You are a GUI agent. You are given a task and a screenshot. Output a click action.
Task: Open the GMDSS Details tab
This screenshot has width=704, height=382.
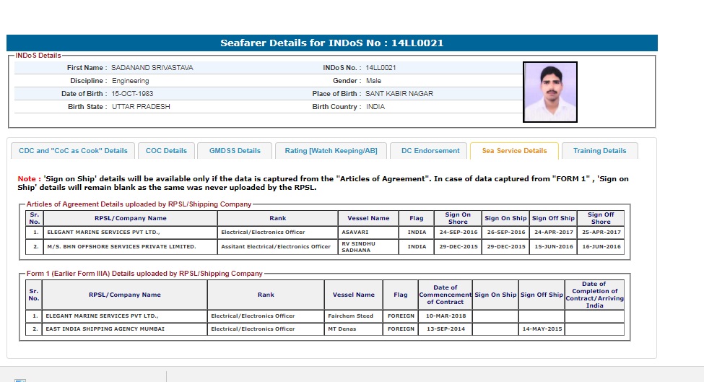pos(235,151)
